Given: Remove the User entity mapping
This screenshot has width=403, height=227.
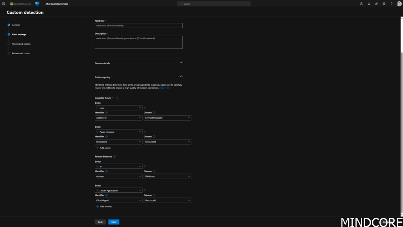Looking at the screenshot, I should point(145,108).
